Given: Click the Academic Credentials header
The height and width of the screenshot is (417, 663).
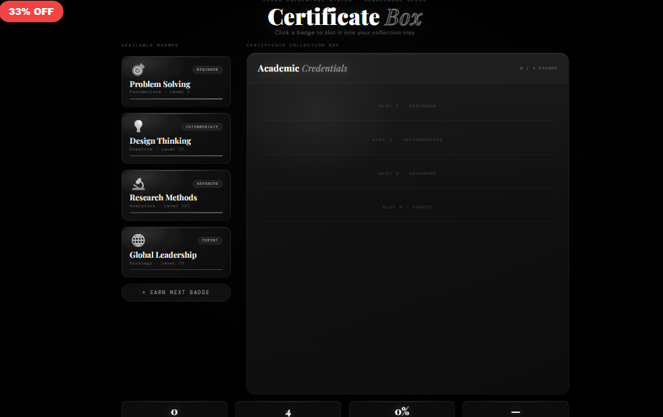Looking at the screenshot, I should coord(302,67).
